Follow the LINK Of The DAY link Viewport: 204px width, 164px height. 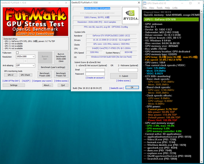pos(11,81)
